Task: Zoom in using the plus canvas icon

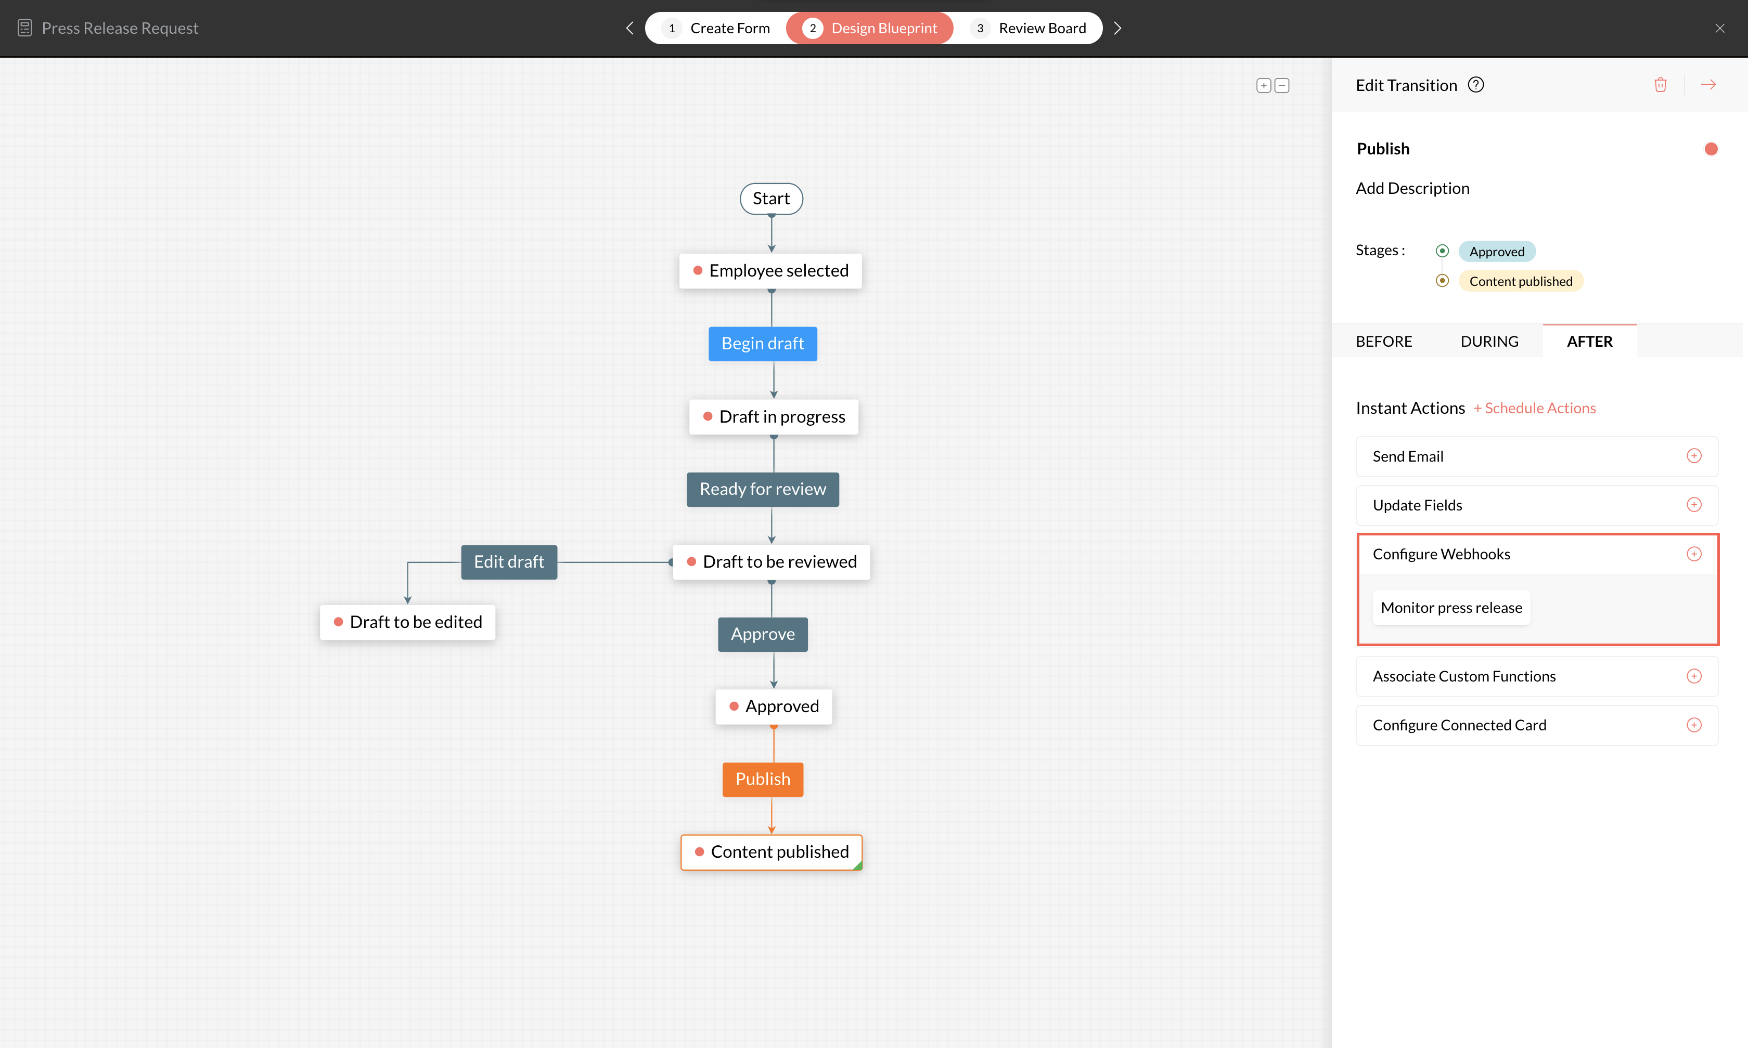Action: tap(1263, 85)
